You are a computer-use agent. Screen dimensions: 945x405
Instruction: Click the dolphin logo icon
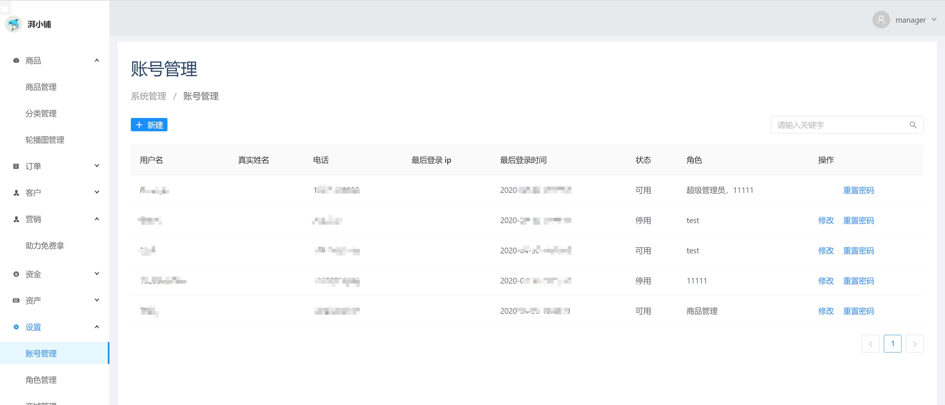tap(14, 24)
